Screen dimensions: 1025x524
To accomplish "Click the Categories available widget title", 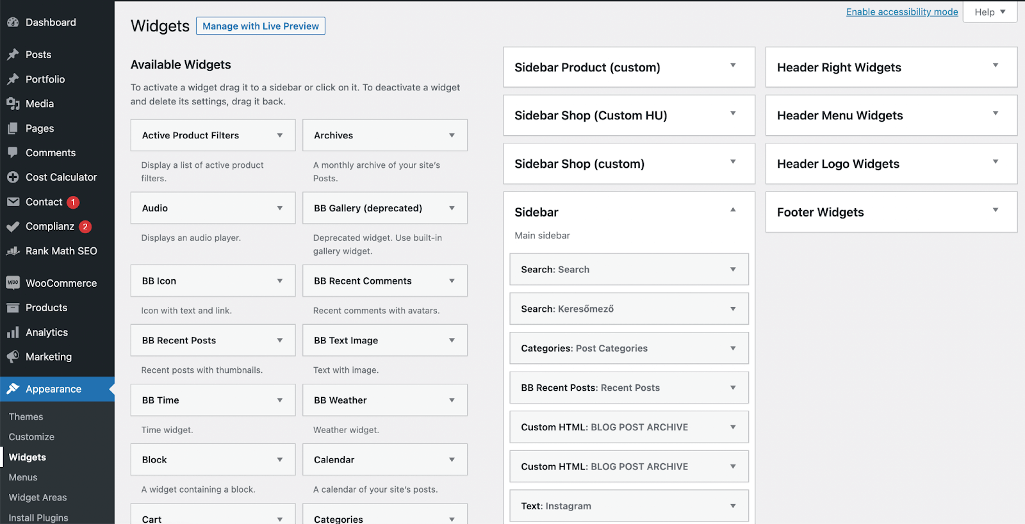I will pyautogui.click(x=338, y=519).
